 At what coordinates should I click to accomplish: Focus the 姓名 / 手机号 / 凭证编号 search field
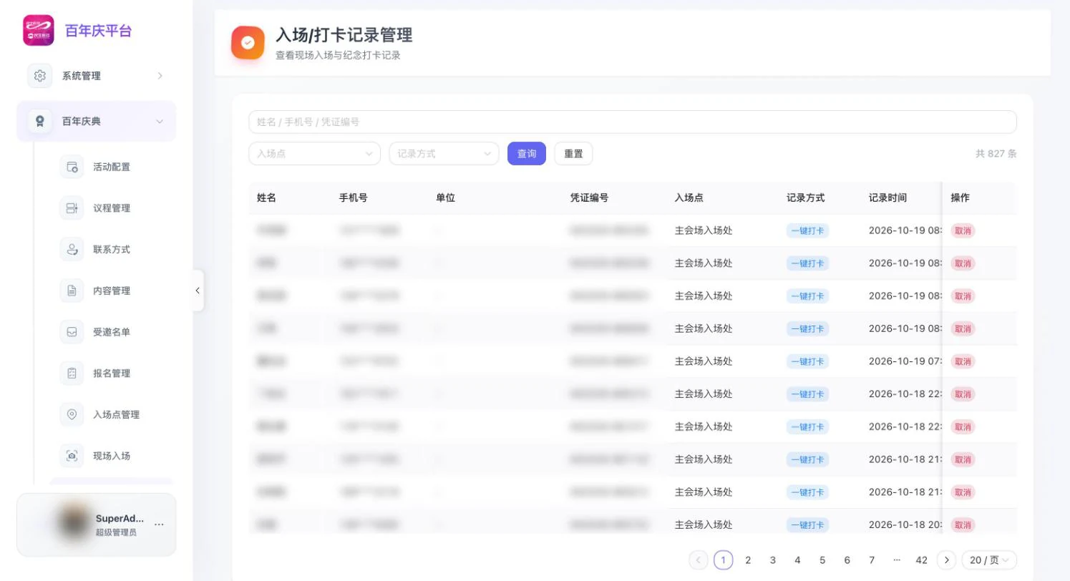633,122
